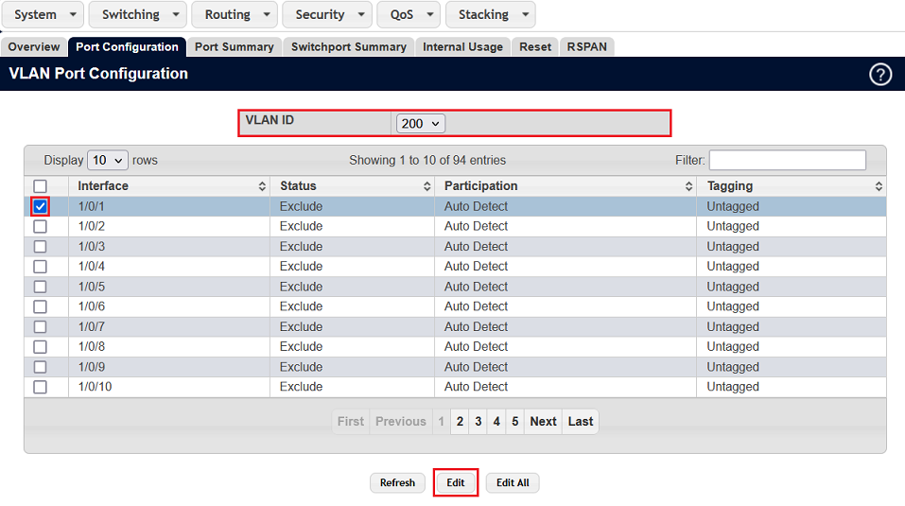Focus the Filter text field
This screenshot has height=506, width=905.
pyautogui.click(x=787, y=161)
